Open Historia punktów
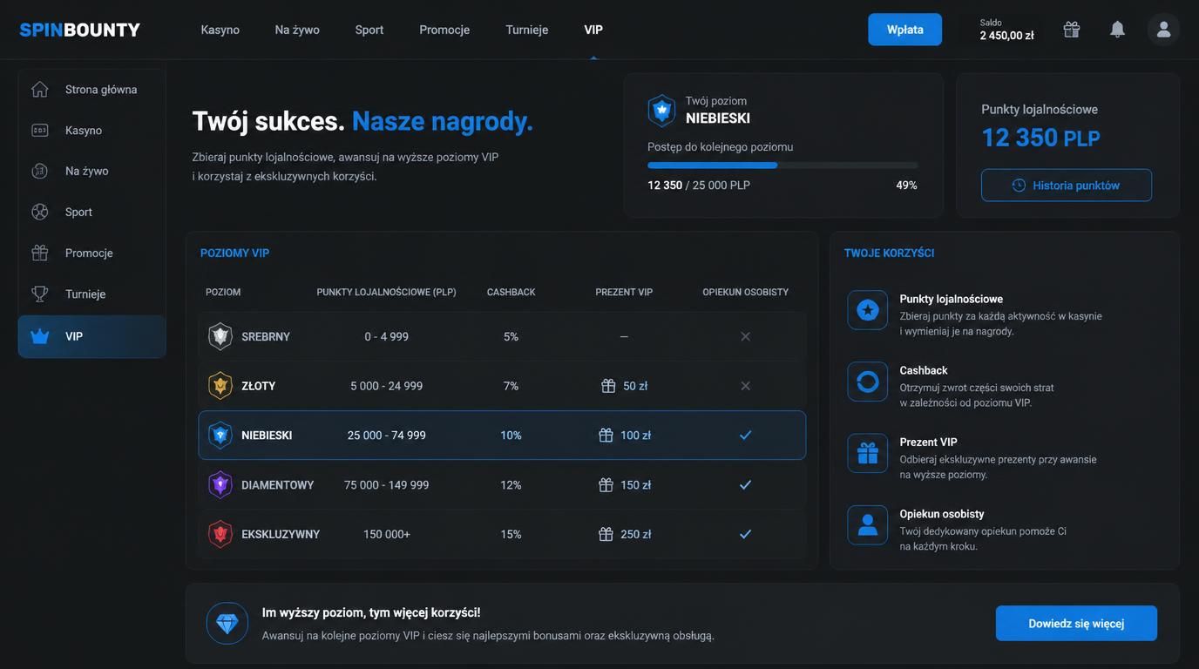Viewport: 1199px width, 669px height. pos(1067,186)
